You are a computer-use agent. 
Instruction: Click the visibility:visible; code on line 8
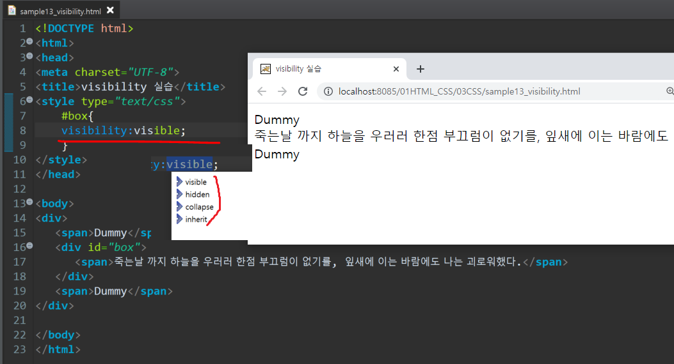point(124,130)
